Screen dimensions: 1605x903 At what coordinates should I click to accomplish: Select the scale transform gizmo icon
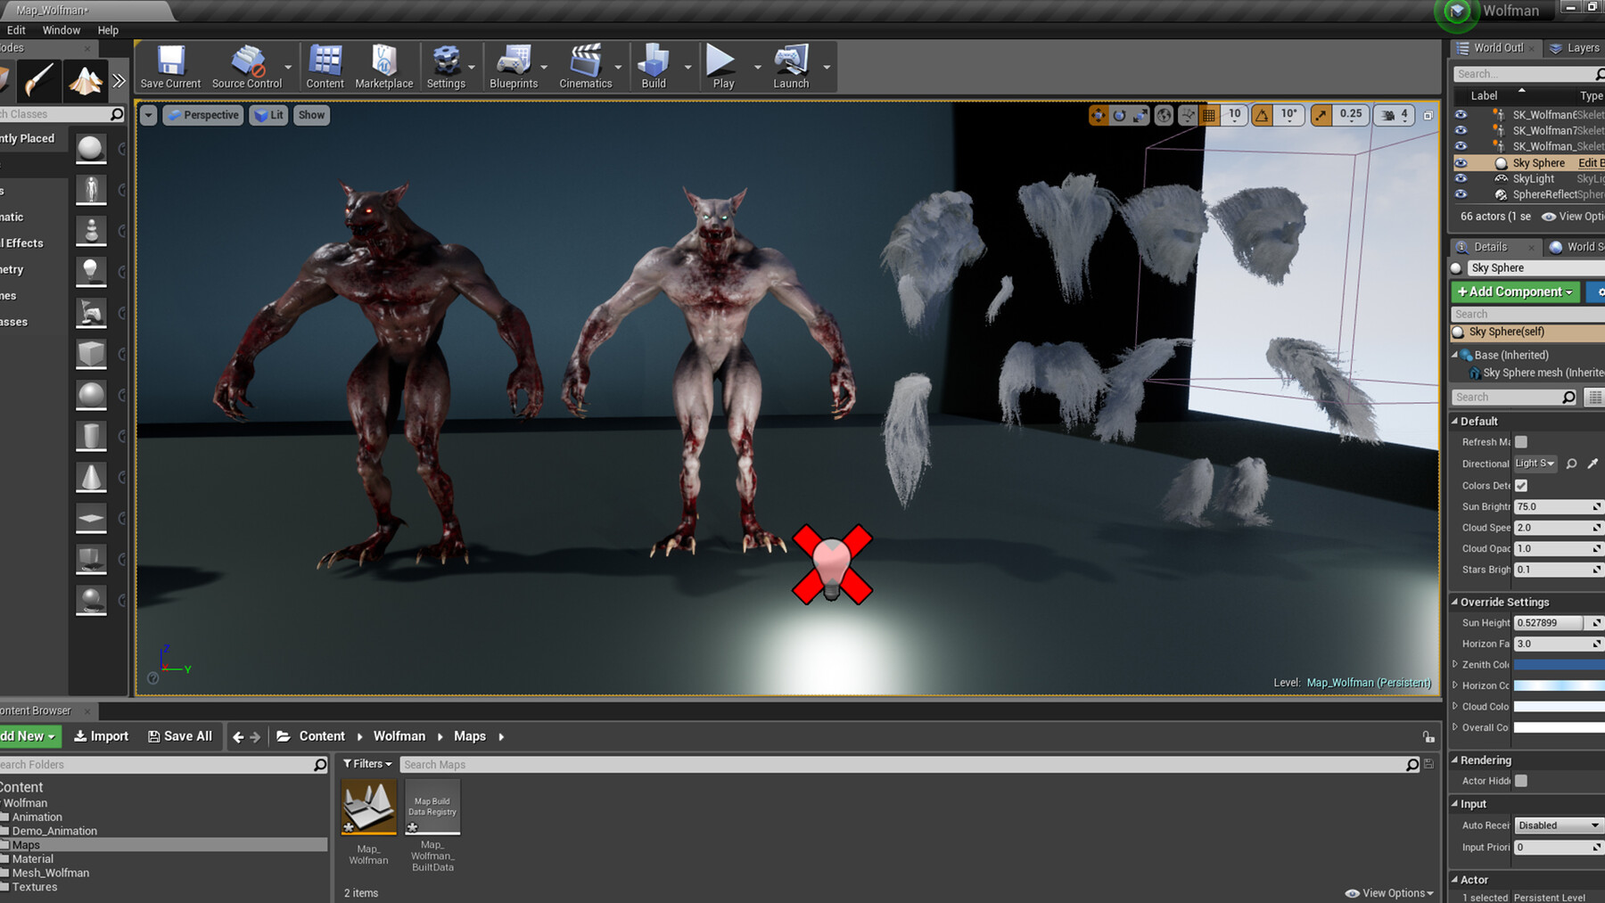point(1140,115)
